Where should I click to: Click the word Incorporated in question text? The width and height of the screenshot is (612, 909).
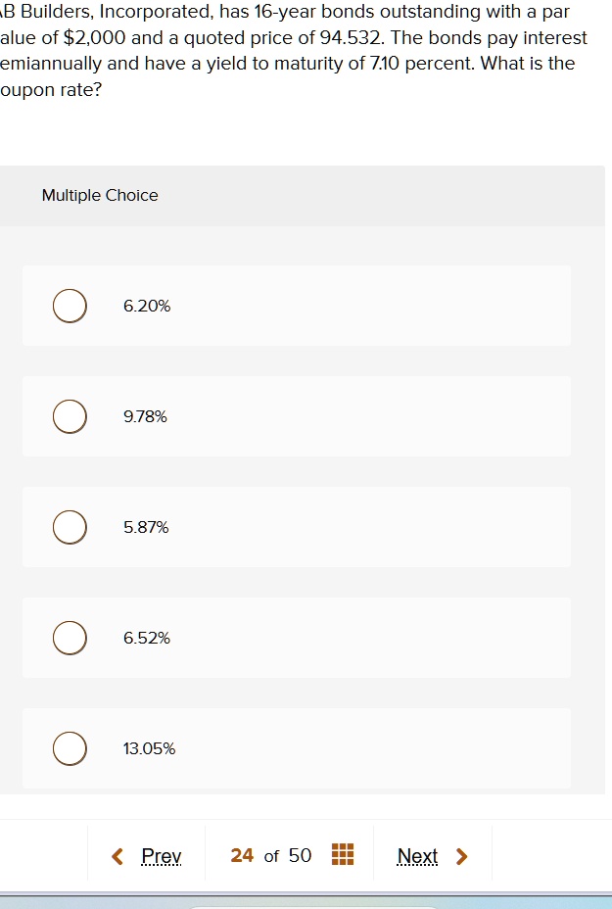click(x=157, y=12)
